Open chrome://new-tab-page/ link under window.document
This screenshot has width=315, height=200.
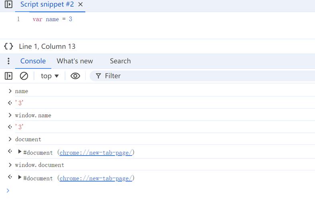point(96,178)
